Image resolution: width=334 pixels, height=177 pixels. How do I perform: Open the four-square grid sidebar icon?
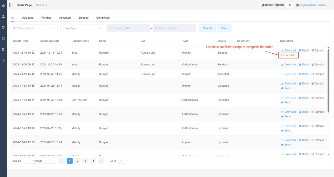click(3, 38)
